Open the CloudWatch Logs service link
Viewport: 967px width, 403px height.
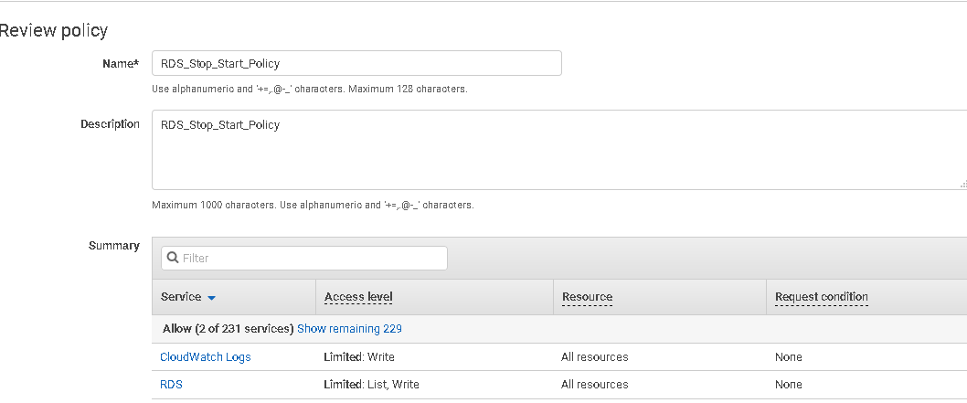pyautogui.click(x=205, y=356)
